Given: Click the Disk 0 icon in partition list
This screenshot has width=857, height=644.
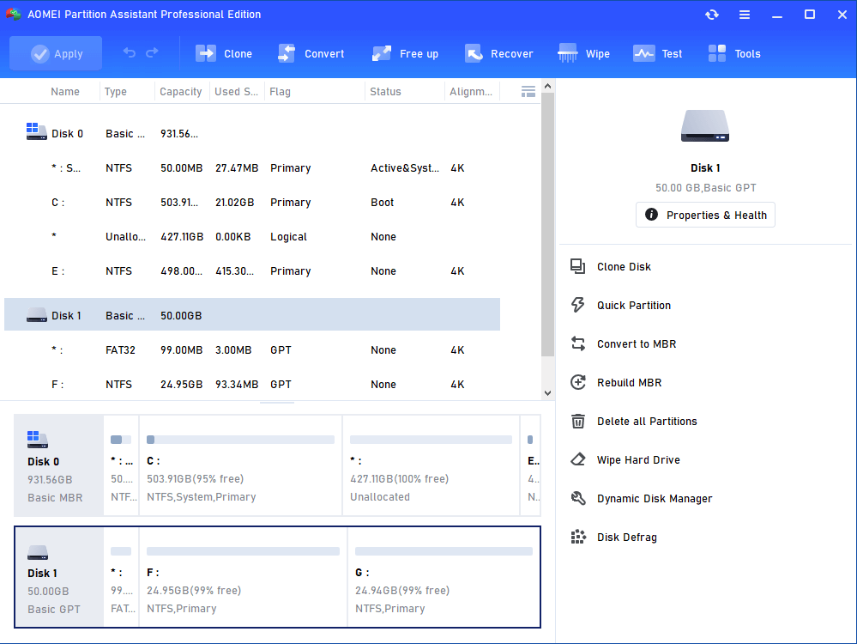Looking at the screenshot, I should tap(37, 132).
